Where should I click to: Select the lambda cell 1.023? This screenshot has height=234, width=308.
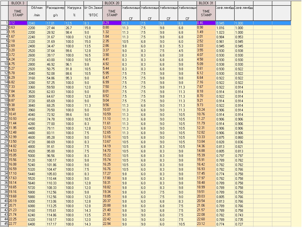tap(225, 33)
